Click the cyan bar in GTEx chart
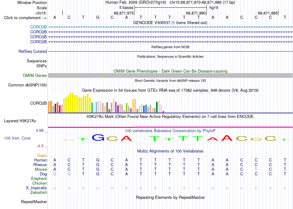 (x=92, y=107)
